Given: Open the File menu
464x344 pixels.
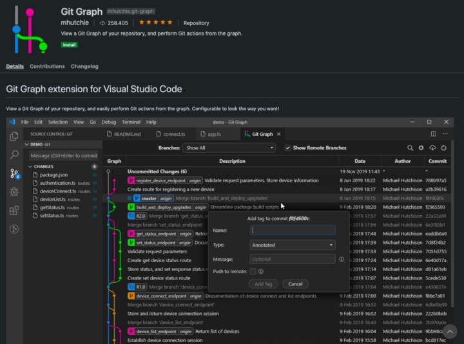Looking at the screenshot, I should tap(25, 122).
